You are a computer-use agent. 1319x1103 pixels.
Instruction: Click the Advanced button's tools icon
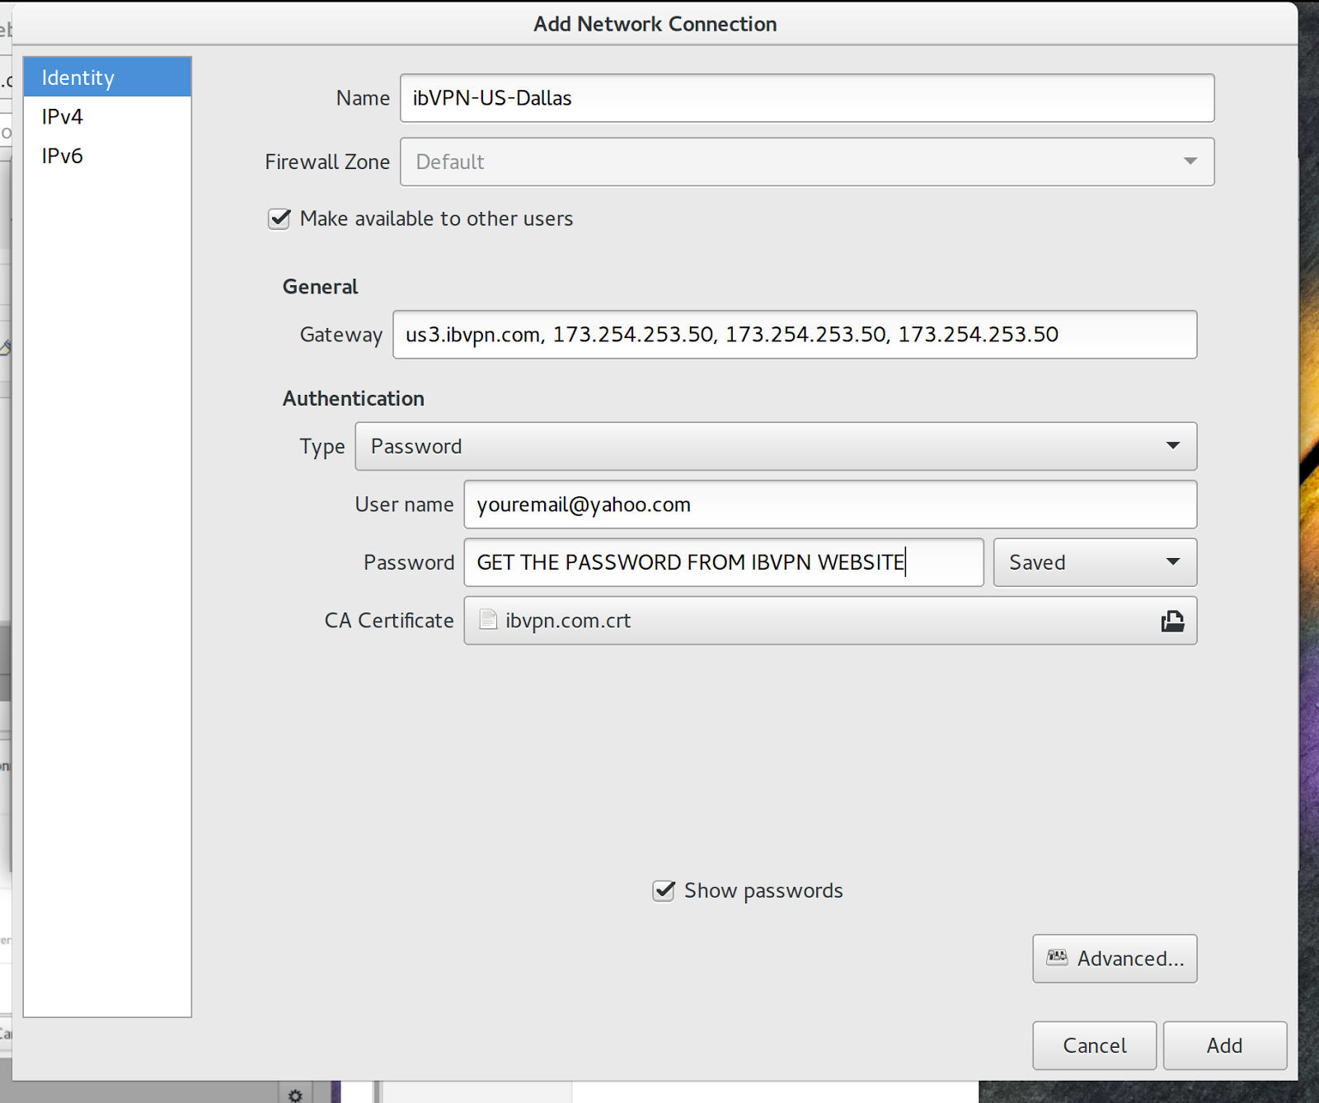(1057, 957)
